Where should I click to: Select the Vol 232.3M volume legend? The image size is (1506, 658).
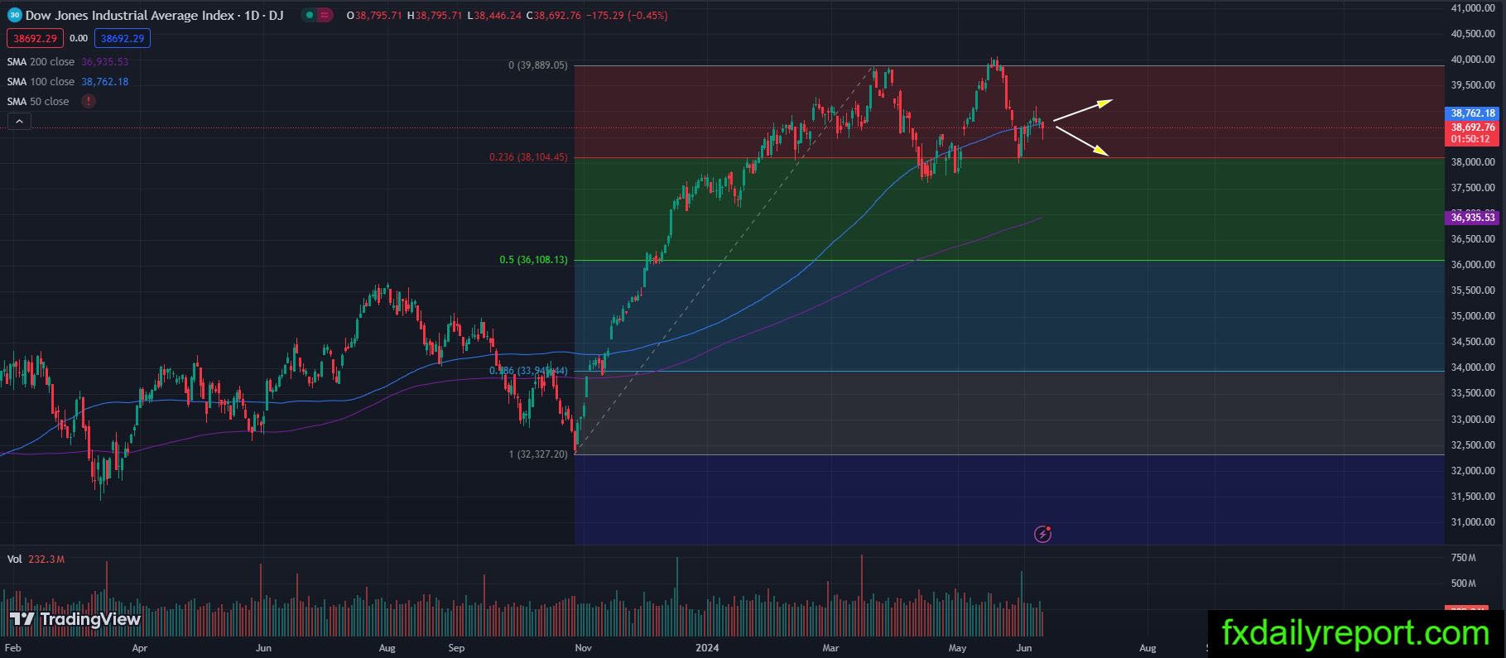click(x=36, y=559)
